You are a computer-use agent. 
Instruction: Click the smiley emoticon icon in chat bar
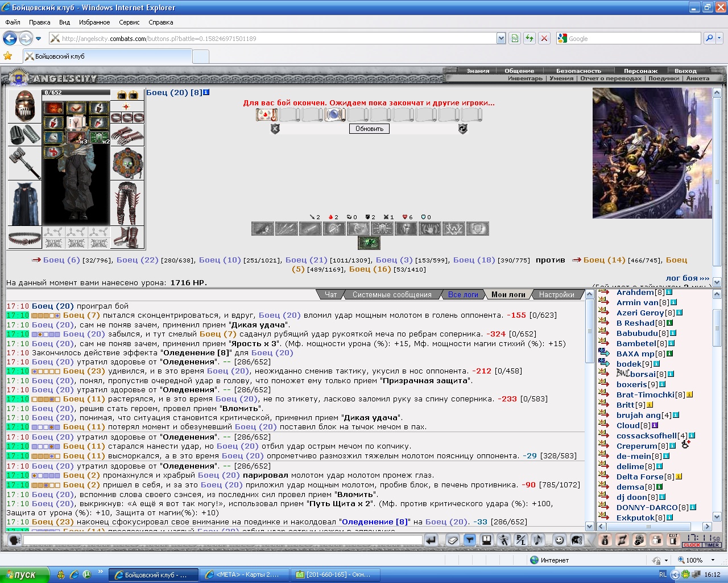click(x=559, y=540)
